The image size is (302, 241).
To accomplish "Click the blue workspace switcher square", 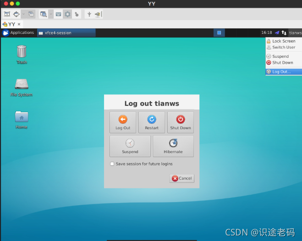I will coord(219,33).
